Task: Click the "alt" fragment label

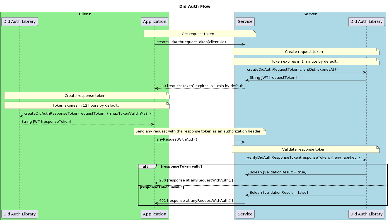Action: point(145,166)
